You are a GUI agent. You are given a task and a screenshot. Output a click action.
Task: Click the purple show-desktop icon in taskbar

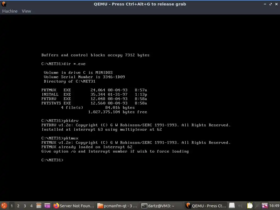pyautogui.click(x=47, y=206)
